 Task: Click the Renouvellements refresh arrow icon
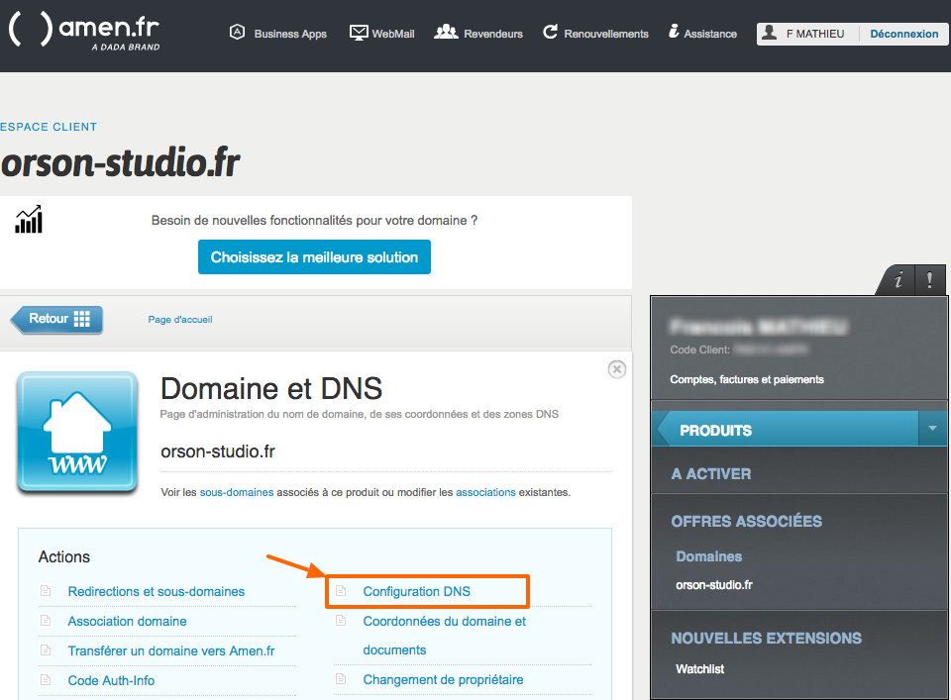pos(550,32)
